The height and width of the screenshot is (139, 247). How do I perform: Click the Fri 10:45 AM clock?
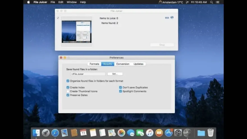click(199, 2)
